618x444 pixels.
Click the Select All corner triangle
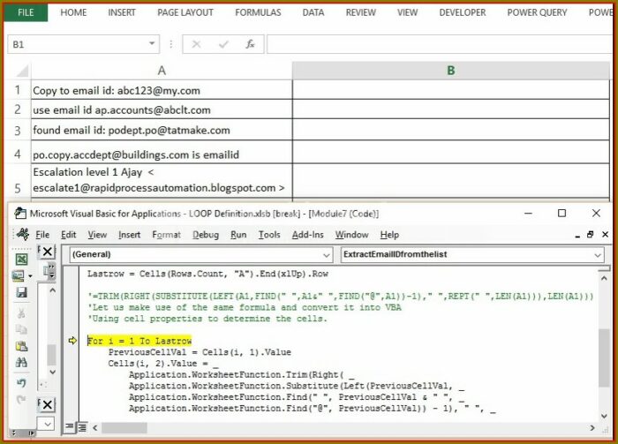point(22,71)
